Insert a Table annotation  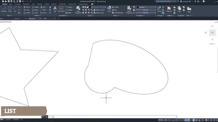coord(68,13)
